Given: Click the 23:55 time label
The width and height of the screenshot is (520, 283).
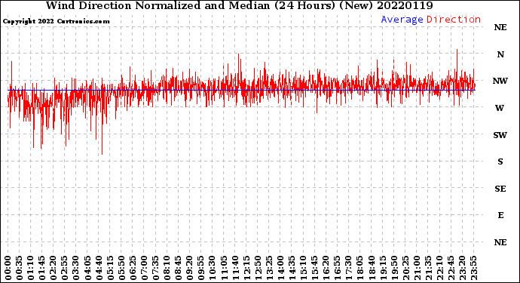Looking at the screenshot, I should 473,268.
